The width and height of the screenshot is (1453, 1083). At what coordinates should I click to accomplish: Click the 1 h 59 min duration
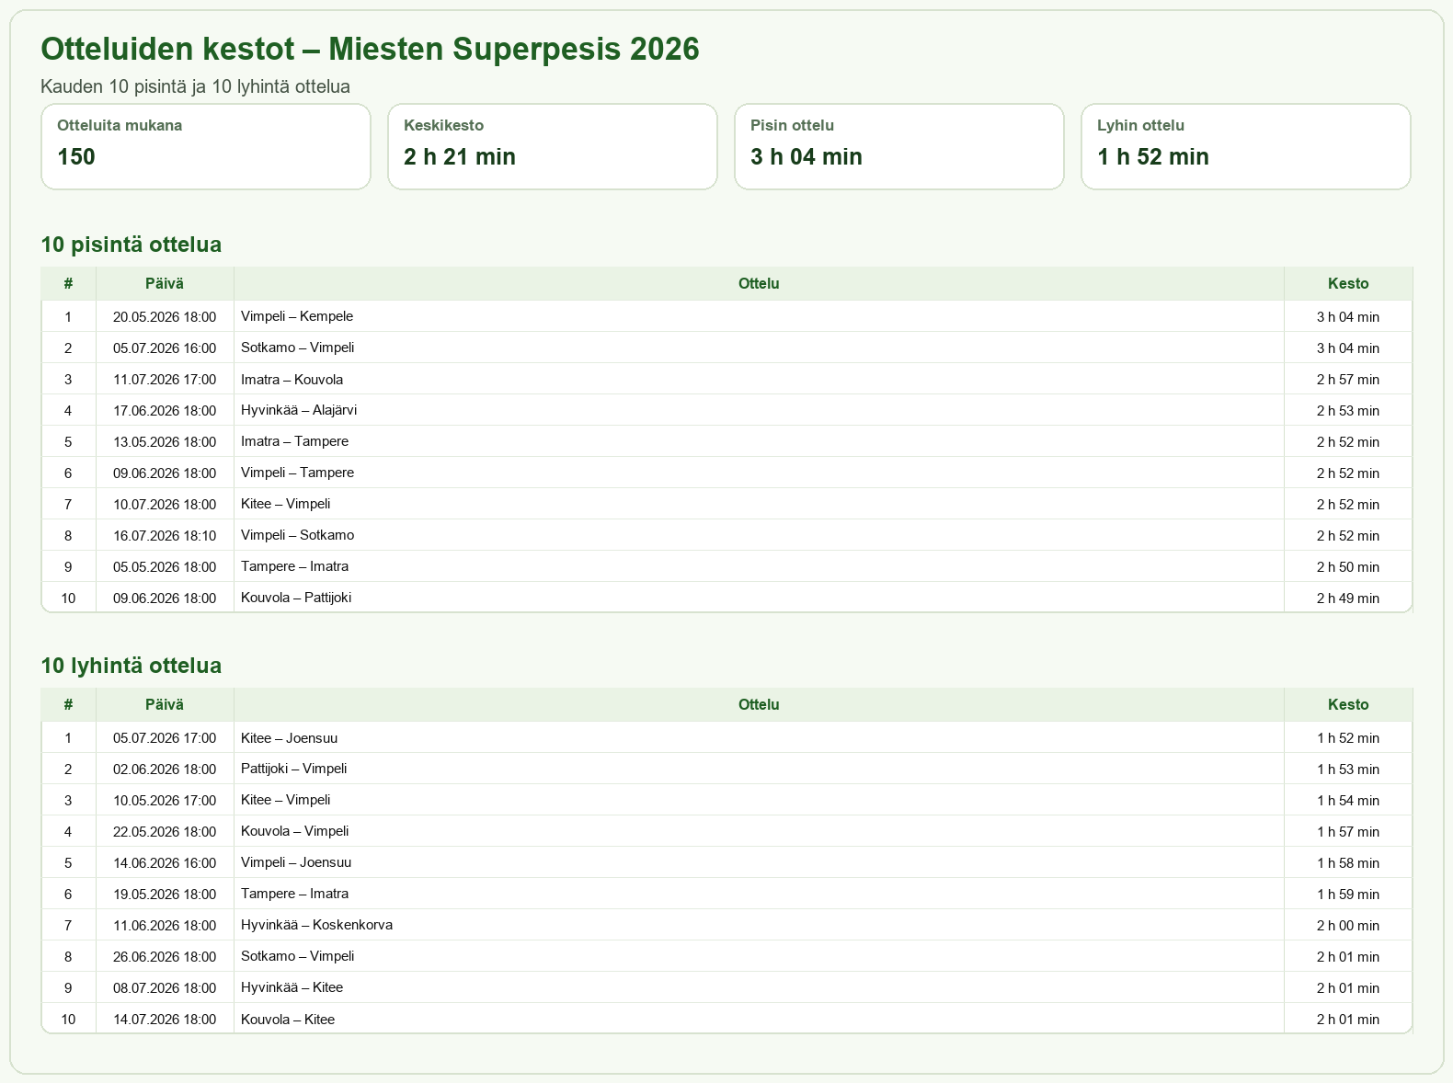point(1348,894)
